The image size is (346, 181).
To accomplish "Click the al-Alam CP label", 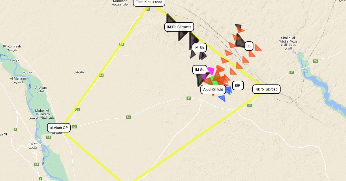I will [59, 128].
